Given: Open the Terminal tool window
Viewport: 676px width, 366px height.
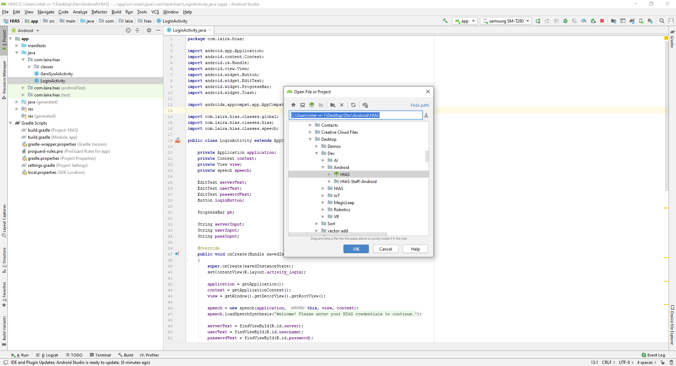Looking at the screenshot, I should coord(100,355).
